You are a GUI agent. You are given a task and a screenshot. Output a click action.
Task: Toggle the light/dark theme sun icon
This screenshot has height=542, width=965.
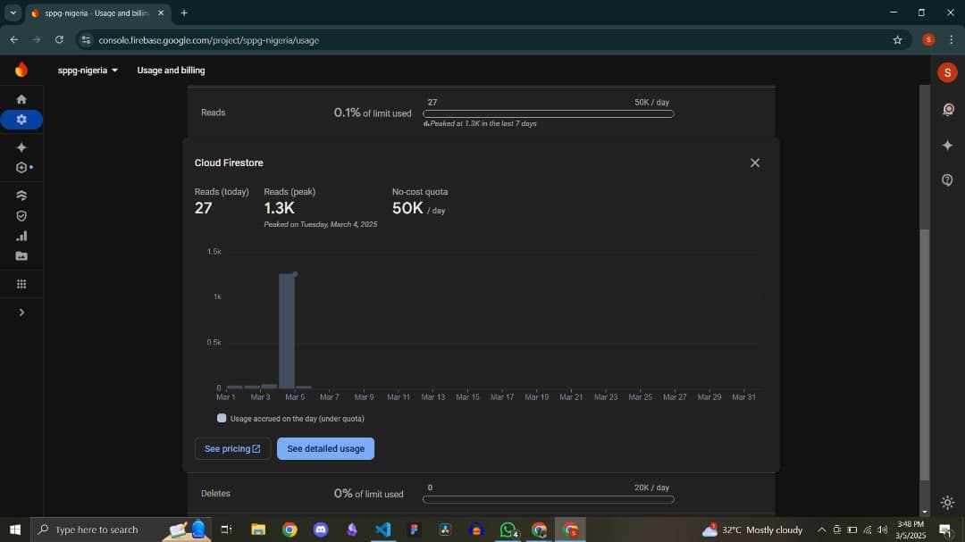[x=948, y=503]
